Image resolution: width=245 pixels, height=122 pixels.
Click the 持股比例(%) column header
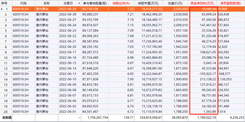121,3
